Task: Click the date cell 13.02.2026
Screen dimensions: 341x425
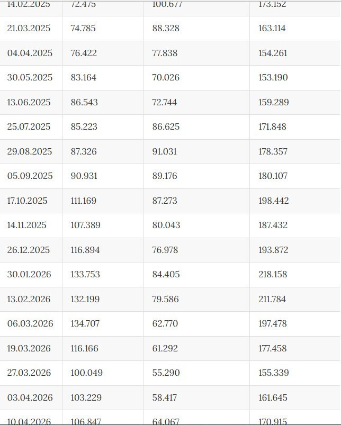Action: pyautogui.click(x=29, y=299)
